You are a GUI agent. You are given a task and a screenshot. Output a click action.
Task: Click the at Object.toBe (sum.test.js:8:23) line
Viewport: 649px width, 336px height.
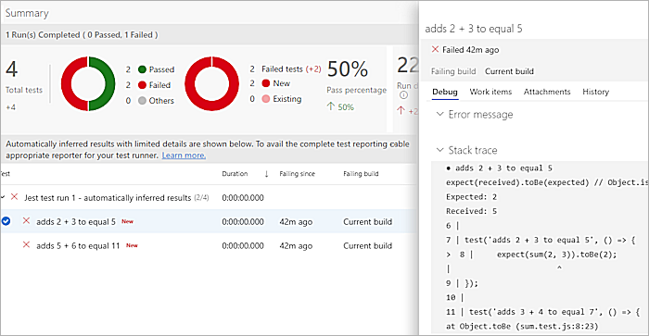(522, 326)
